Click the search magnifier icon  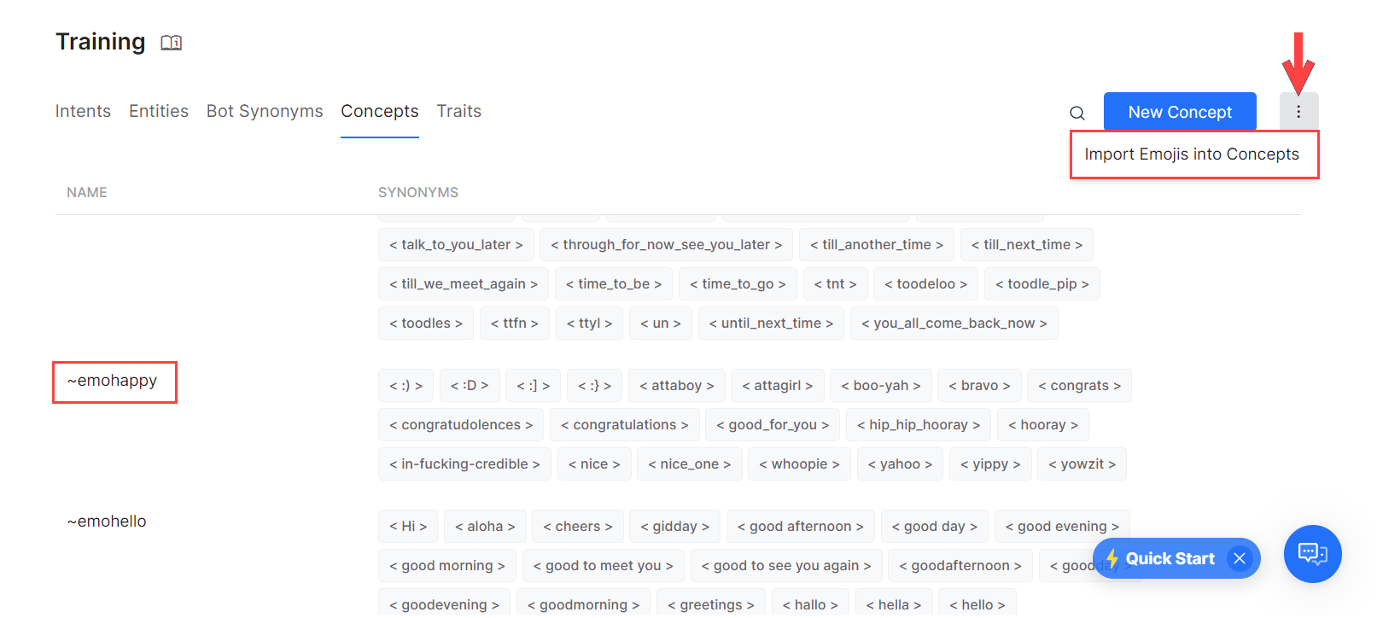(x=1077, y=113)
